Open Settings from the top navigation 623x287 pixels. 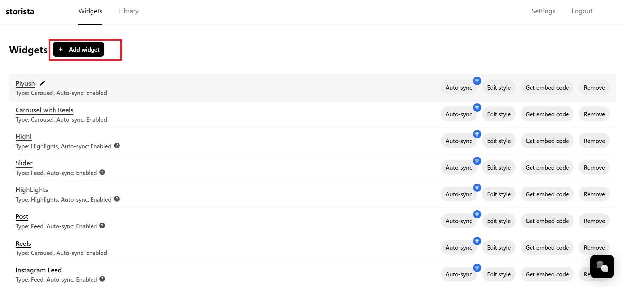tap(543, 11)
